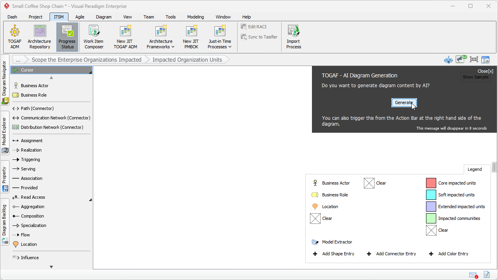Viewport: 498px width, 280px height.
Task: Click the vertical scrollbar beside the Legend
Action: [494, 168]
